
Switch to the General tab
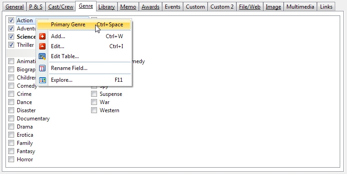point(15,7)
